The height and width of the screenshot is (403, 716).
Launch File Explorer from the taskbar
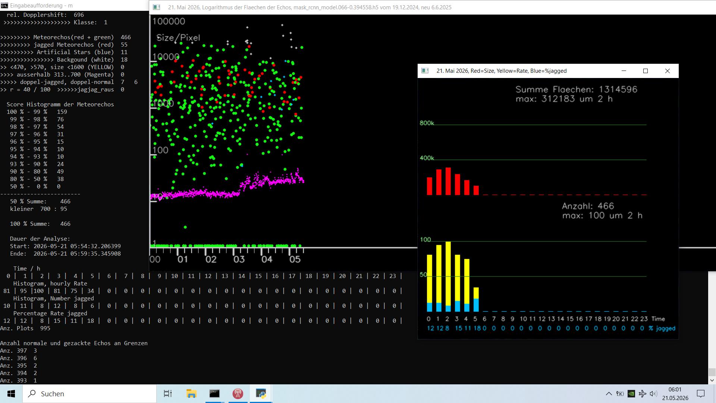(x=191, y=394)
